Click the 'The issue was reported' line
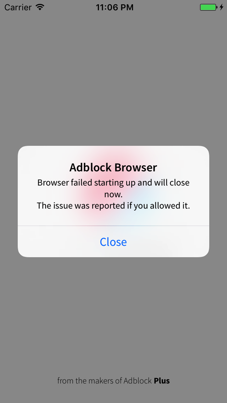This screenshot has width=227, height=403. tap(113, 206)
